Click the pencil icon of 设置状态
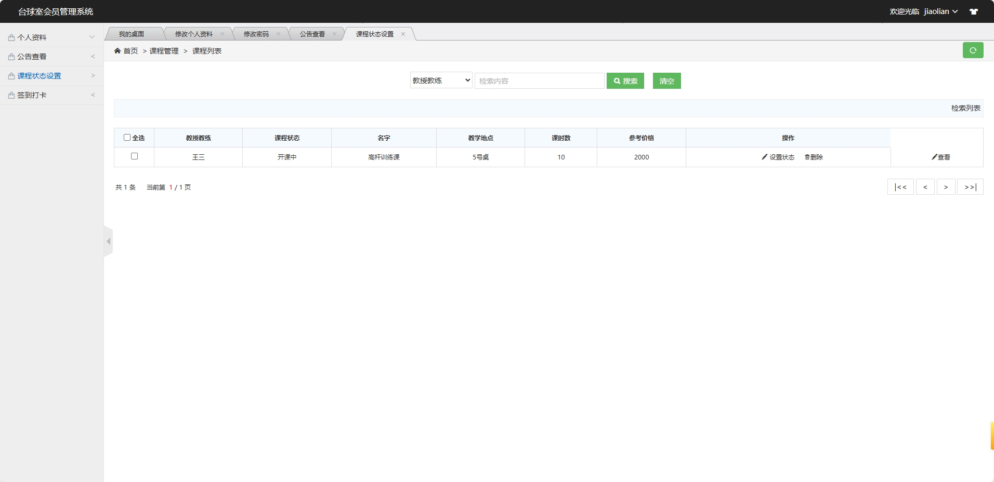The height and width of the screenshot is (482, 994). click(764, 156)
